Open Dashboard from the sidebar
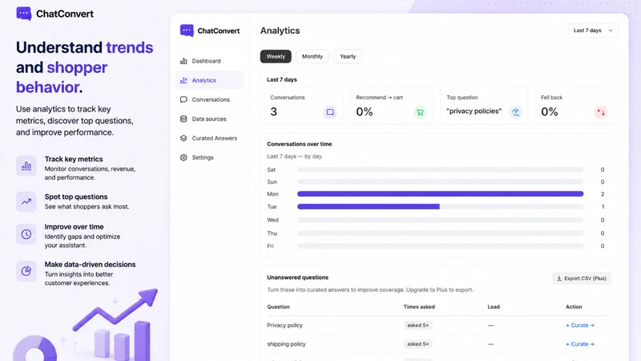The width and height of the screenshot is (641, 361). 210,61
